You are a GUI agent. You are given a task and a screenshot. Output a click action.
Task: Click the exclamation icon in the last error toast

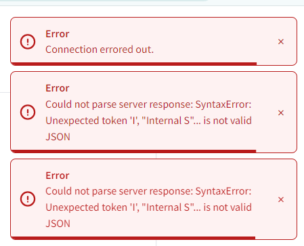coord(28,199)
